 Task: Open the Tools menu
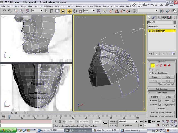(x=16, y=6)
